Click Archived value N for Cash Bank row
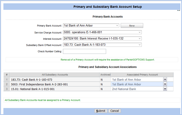 (x=101, y=80)
